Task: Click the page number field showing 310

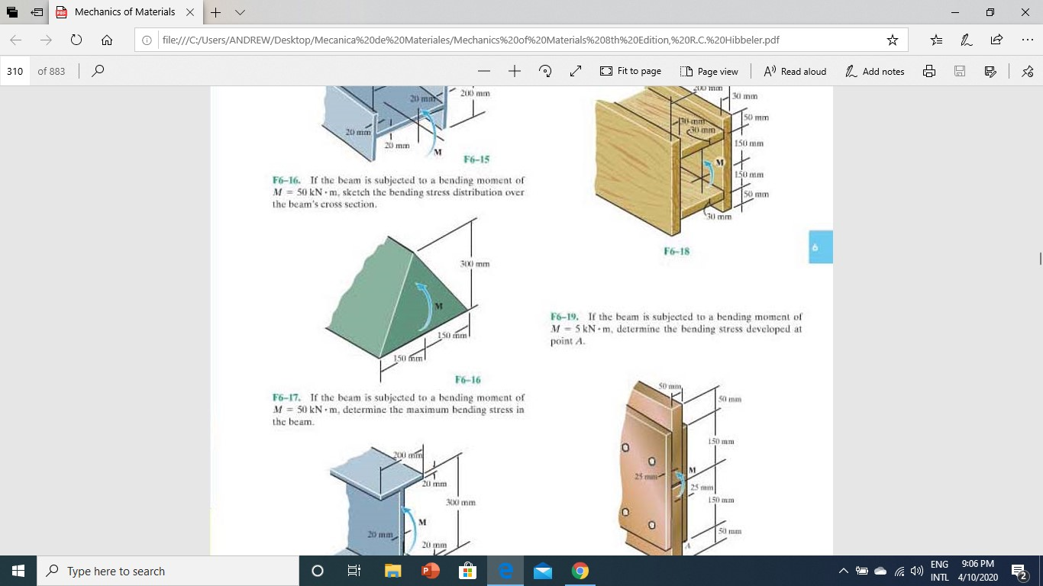Action: point(15,71)
